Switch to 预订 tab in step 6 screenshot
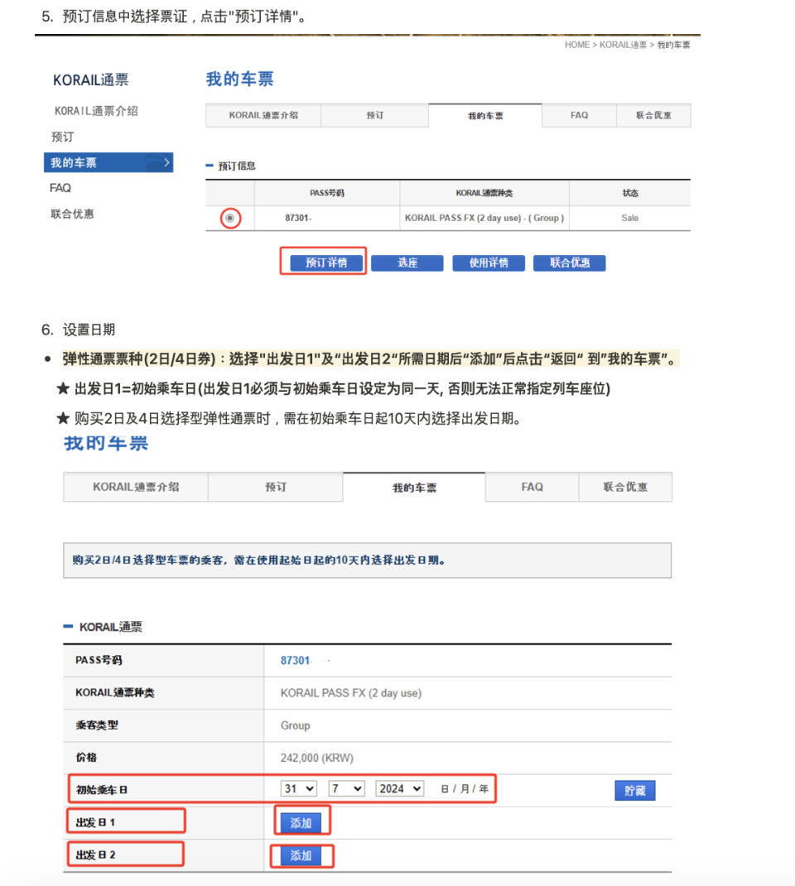 coord(276,487)
